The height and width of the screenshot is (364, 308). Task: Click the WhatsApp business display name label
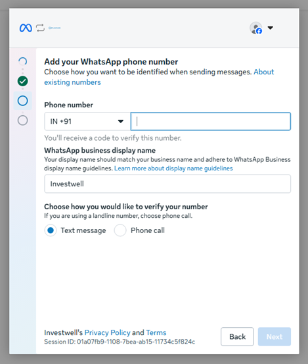(100, 151)
